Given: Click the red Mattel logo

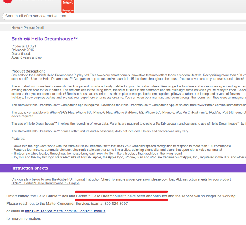Looking at the screenshot, I should 7,2.
